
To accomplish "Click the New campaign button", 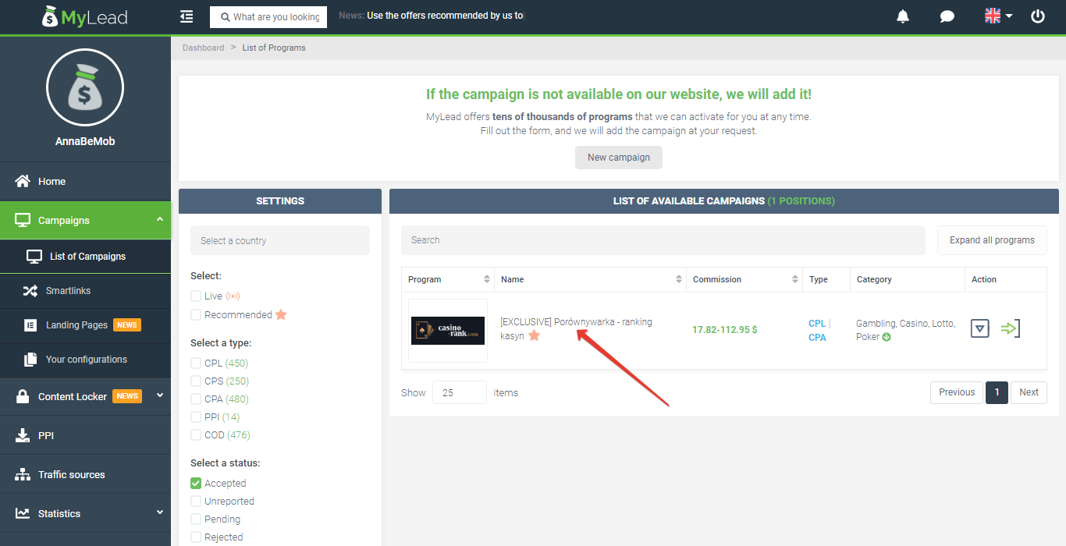I will tap(618, 157).
